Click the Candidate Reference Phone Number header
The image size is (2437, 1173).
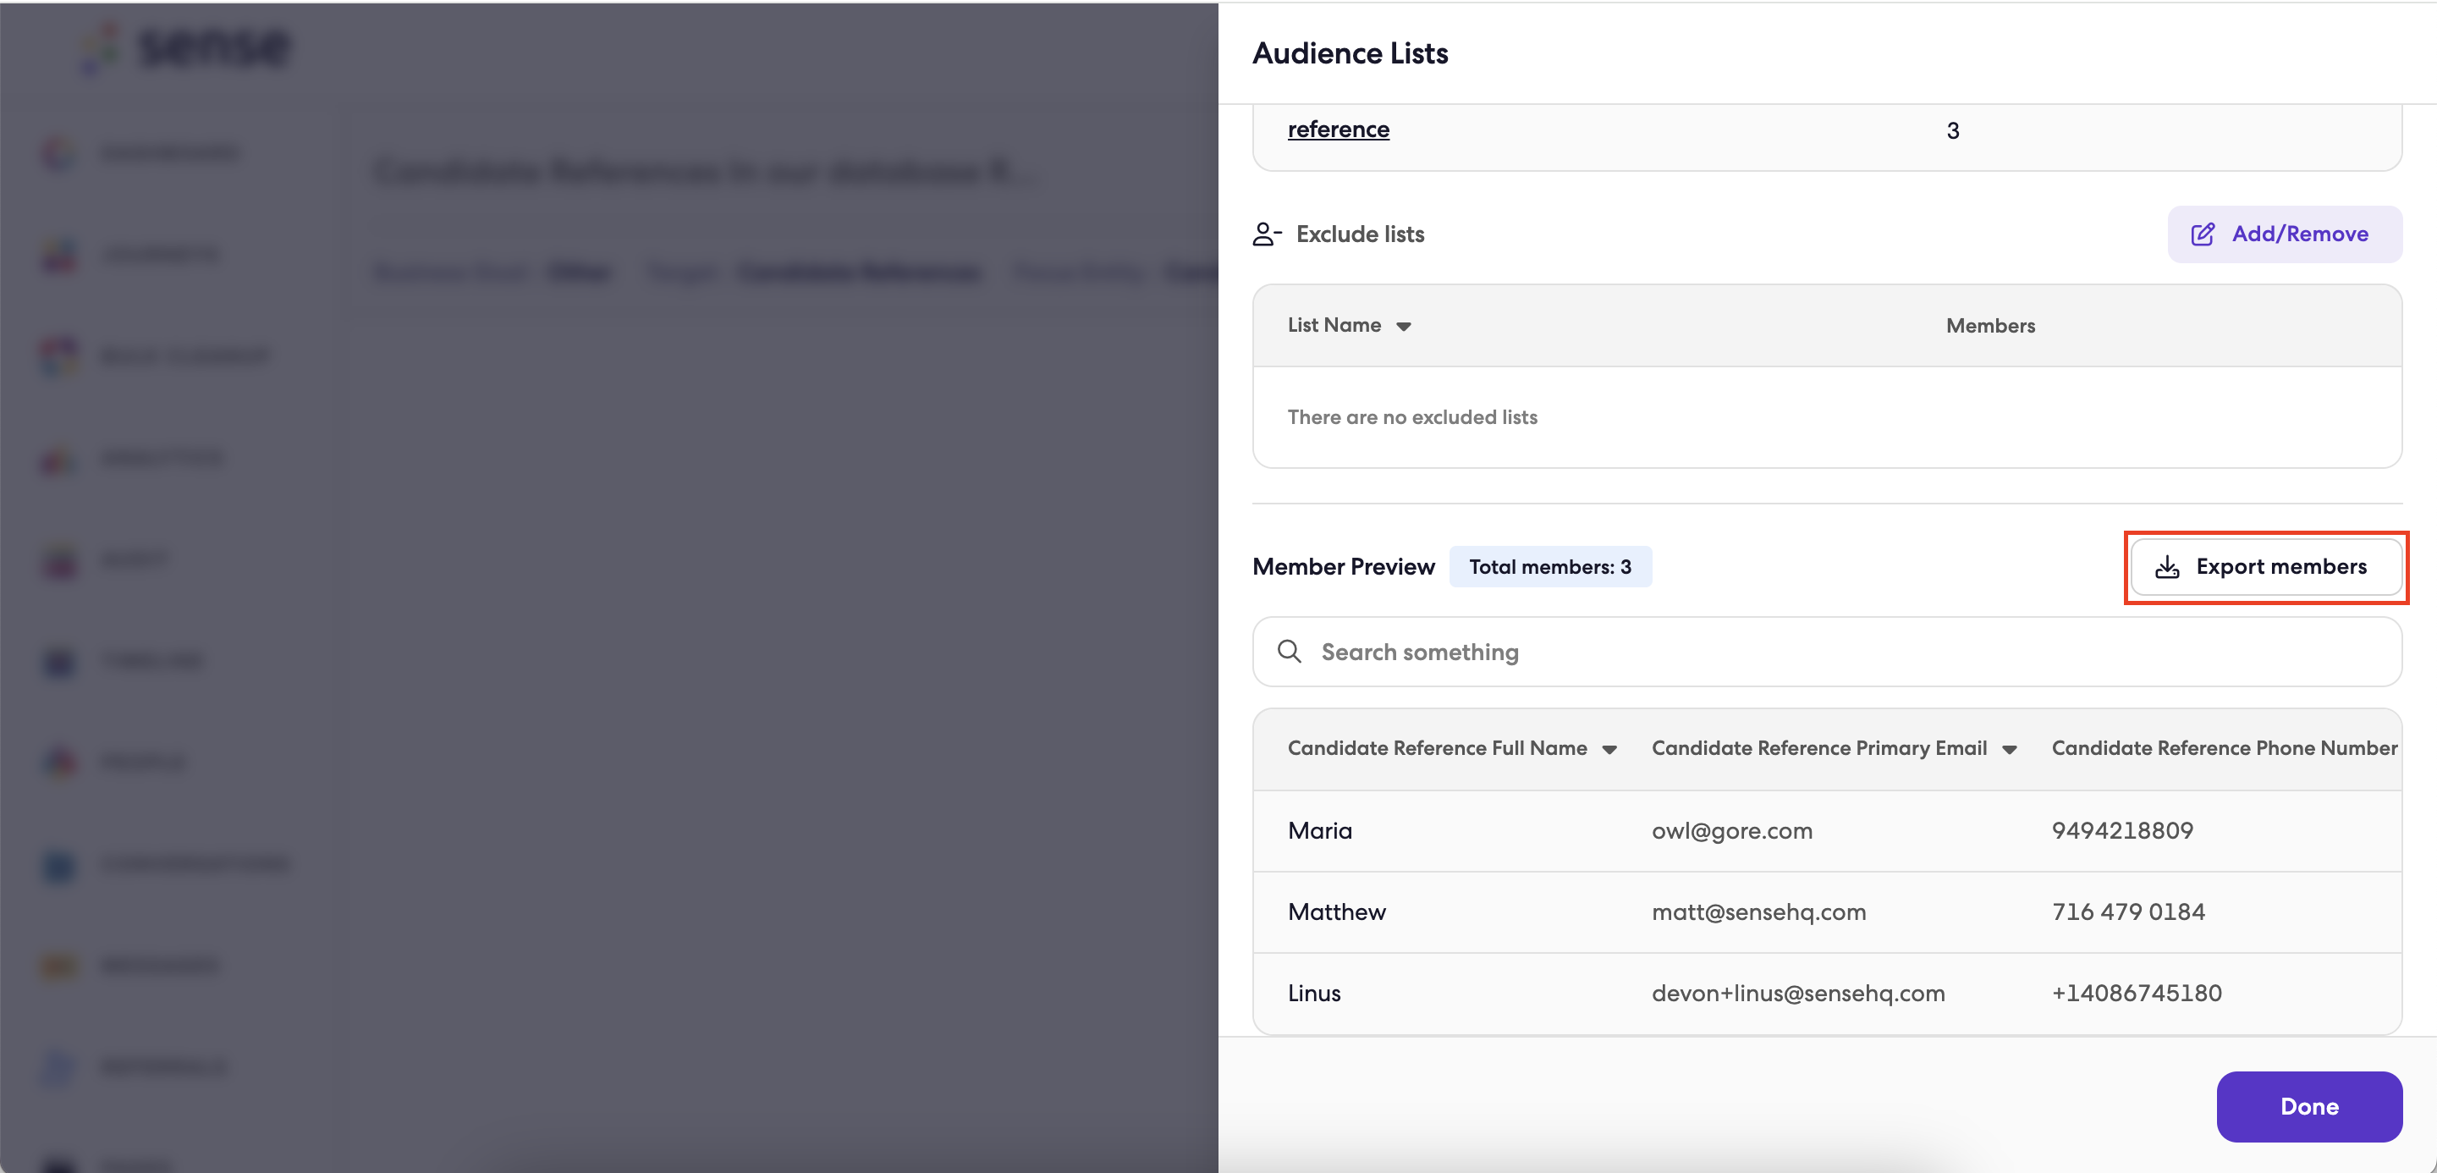tap(2224, 748)
